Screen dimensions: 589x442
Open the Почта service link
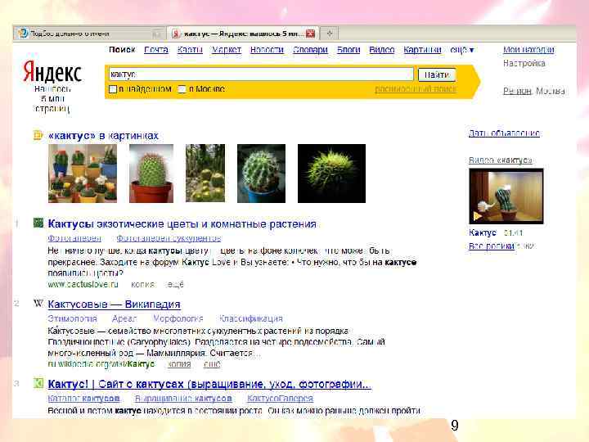point(156,50)
